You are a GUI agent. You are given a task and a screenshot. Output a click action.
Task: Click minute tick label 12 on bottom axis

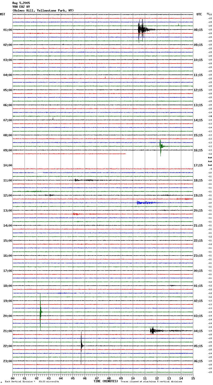pos(157,378)
